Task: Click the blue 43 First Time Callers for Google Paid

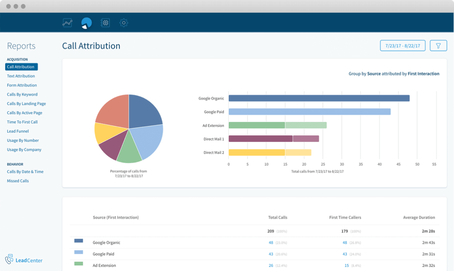Action: point(344,253)
